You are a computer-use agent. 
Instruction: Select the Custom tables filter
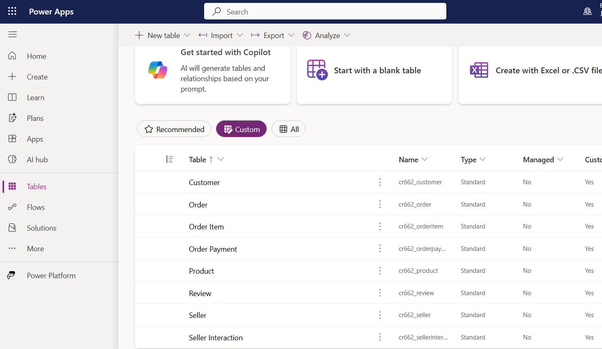[x=241, y=129]
